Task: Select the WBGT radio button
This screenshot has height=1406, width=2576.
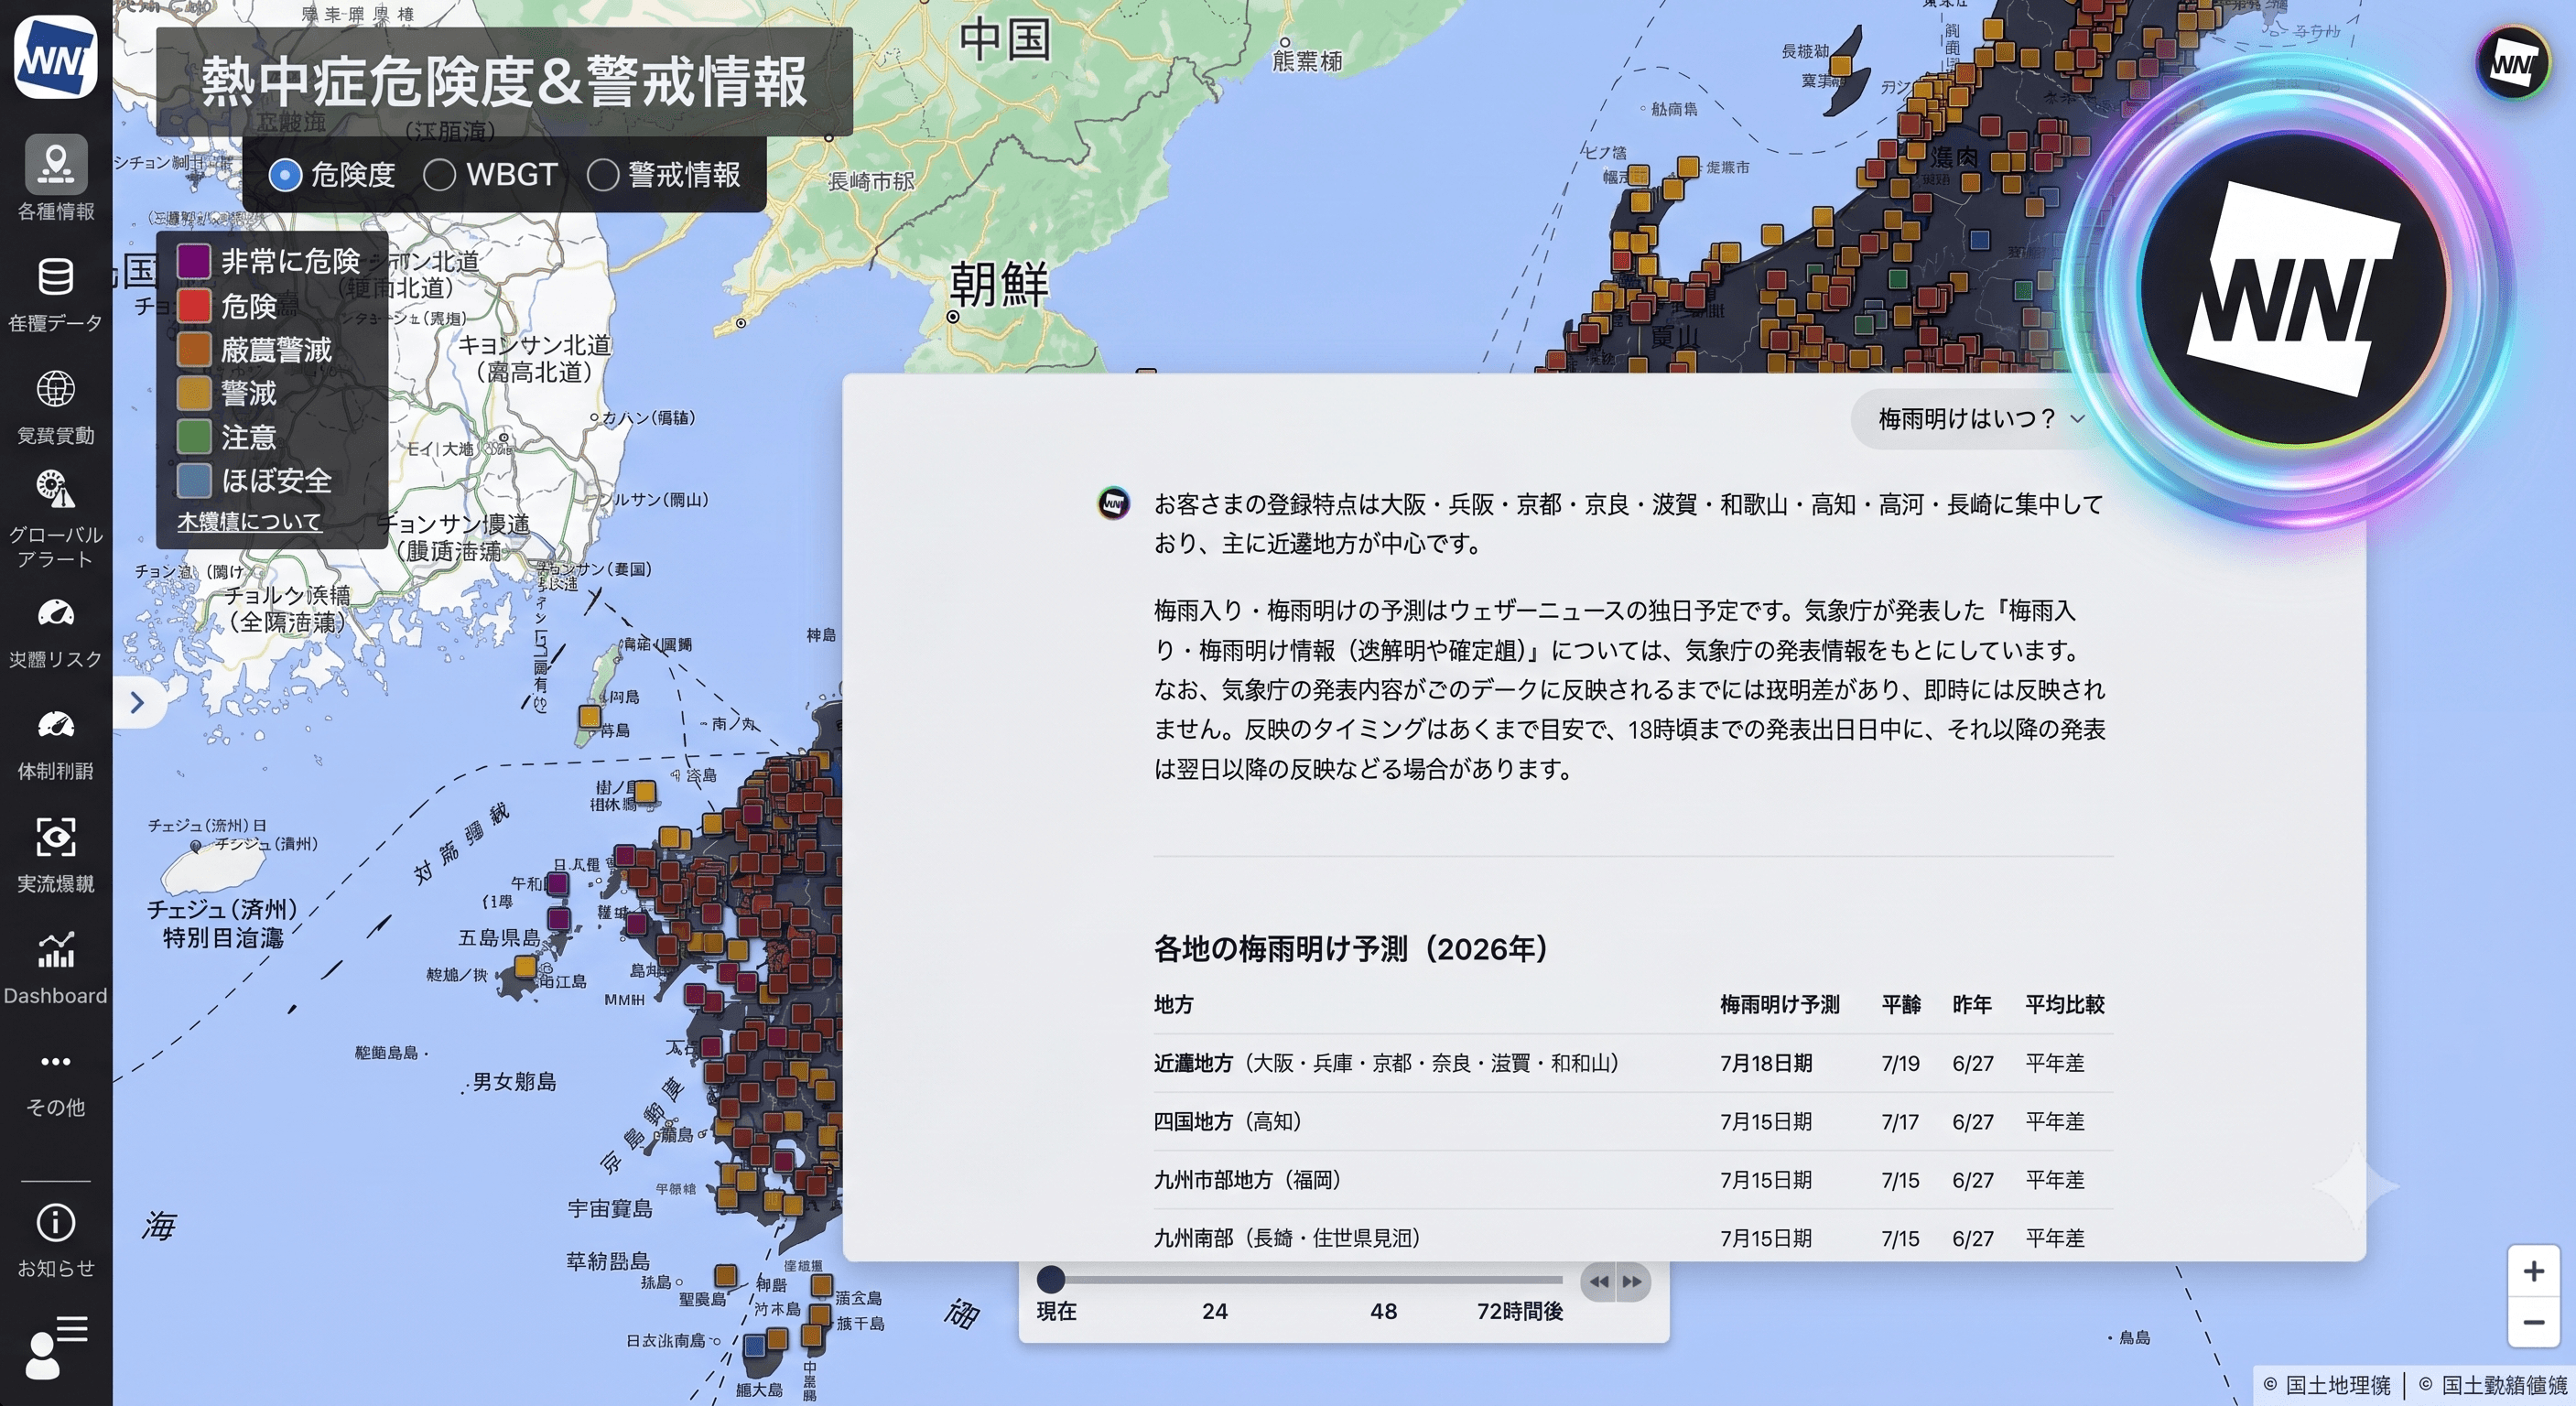Action: 439,175
